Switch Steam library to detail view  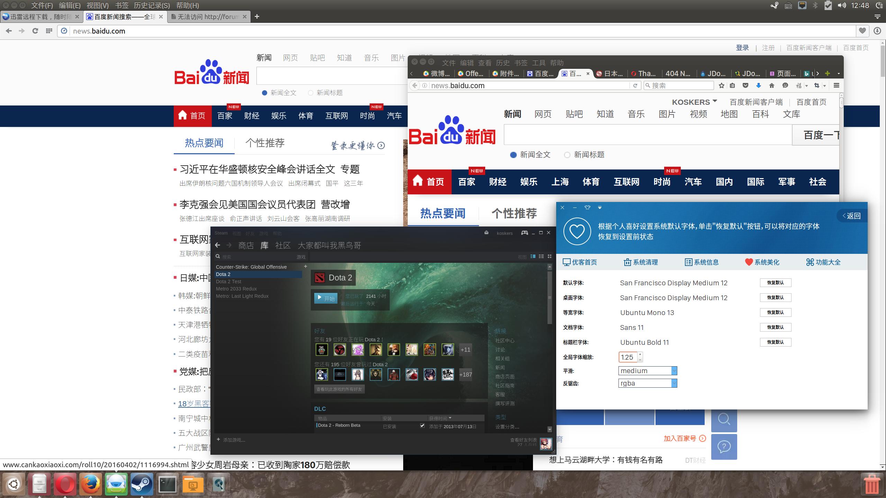tap(533, 256)
